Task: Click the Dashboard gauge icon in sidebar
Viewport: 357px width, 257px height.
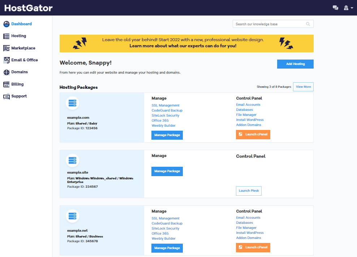Action: tap(7, 24)
